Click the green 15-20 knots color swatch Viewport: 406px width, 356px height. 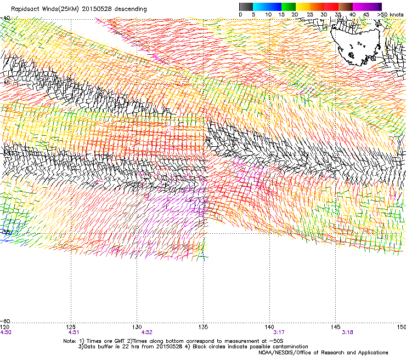289,7
